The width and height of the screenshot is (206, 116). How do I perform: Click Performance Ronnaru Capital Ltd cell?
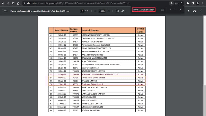coord(108,45)
